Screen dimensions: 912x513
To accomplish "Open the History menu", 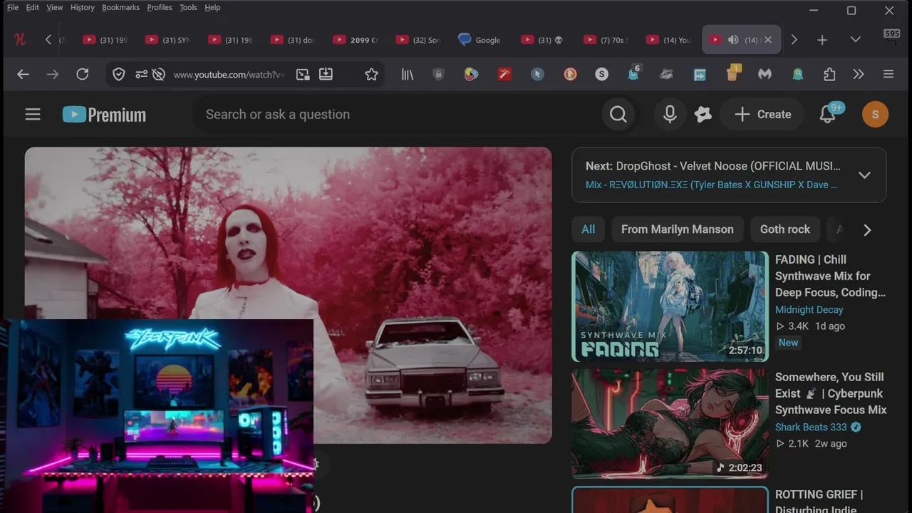I will coord(83,7).
